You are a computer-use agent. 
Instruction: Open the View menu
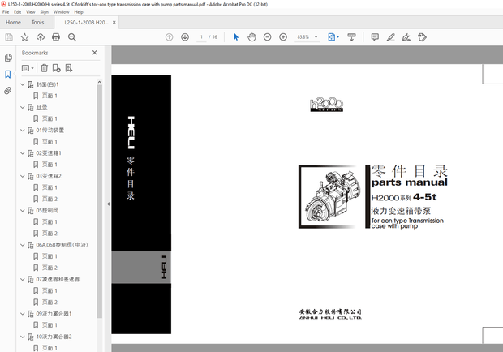31,12
